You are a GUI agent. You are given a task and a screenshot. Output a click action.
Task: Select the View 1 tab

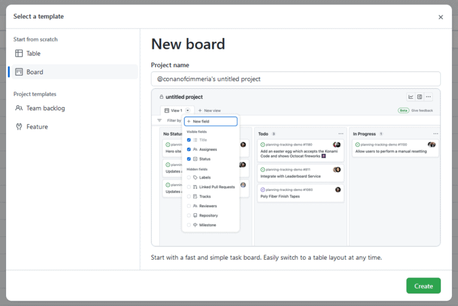coord(174,111)
